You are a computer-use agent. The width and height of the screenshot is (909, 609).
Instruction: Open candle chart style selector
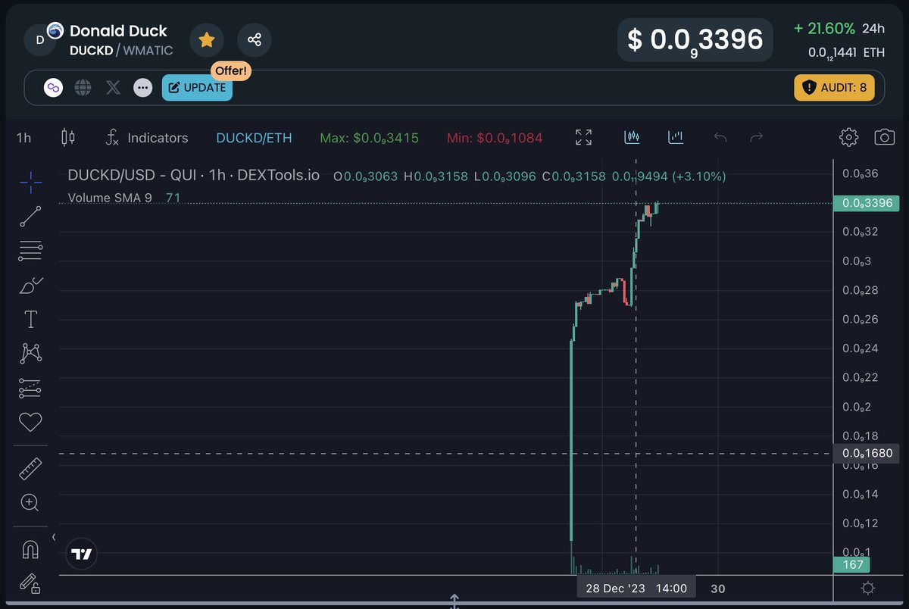tap(68, 137)
